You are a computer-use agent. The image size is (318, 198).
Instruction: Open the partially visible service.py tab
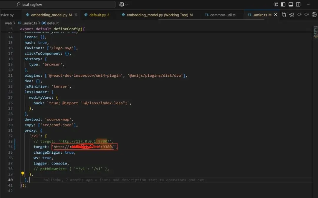coord(7,15)
